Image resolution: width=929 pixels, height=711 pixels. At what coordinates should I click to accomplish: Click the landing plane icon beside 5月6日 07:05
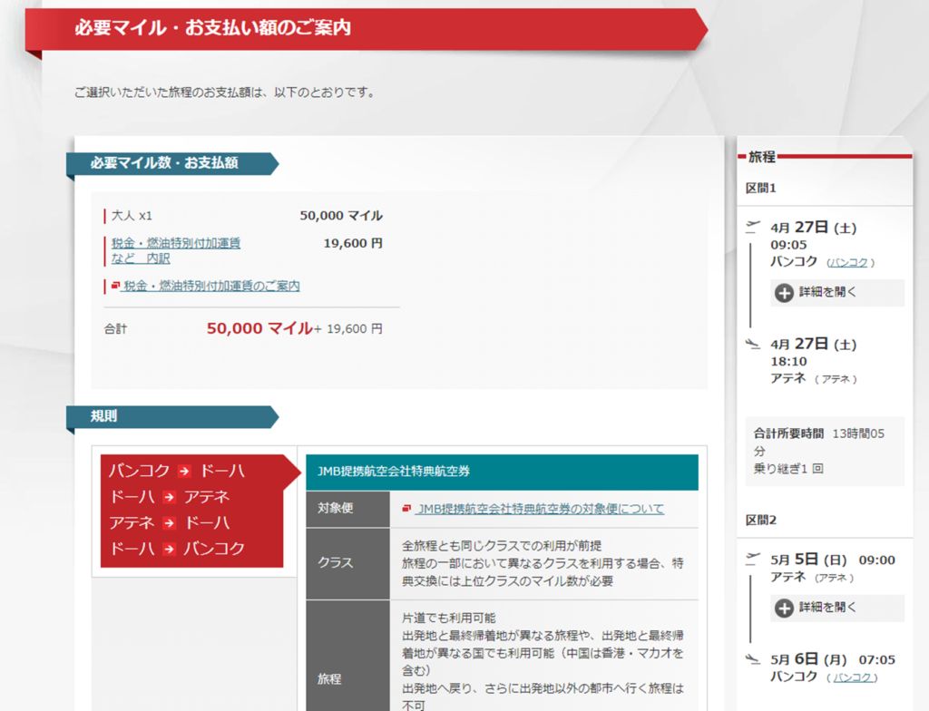coord(751,658)
